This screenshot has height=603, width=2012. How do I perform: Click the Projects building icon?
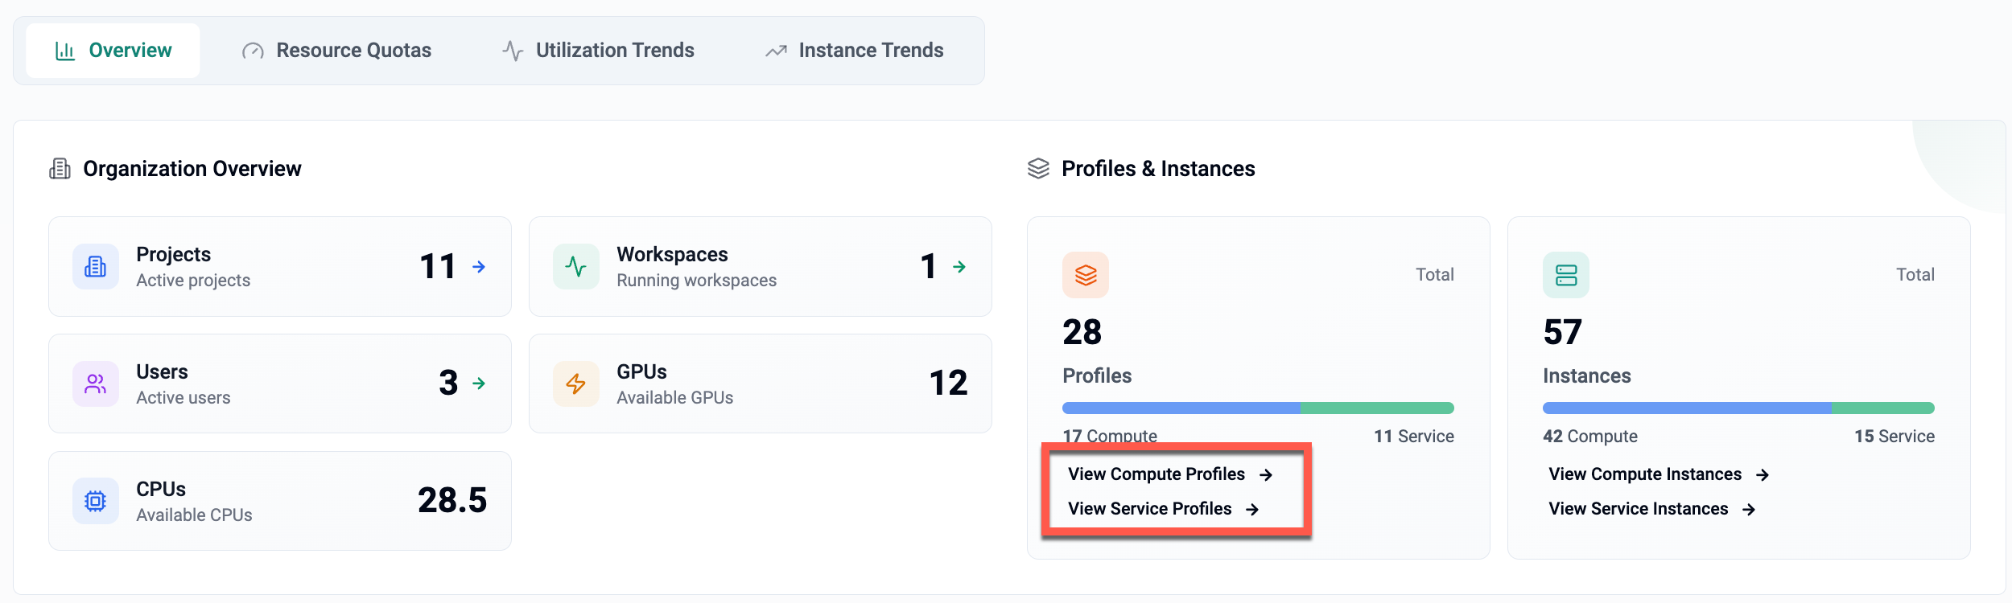click(95, 267)
